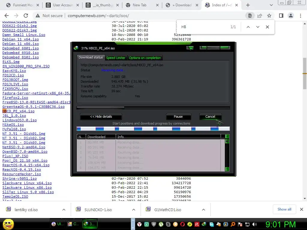The image size is (307, 230).
Task: Click the page scrollbar down arrow
Action: pyautogui.click(x=305, y=199)
